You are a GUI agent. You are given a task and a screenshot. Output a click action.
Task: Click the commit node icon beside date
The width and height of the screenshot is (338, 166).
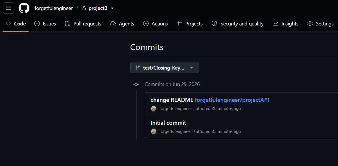click(136, 85)
